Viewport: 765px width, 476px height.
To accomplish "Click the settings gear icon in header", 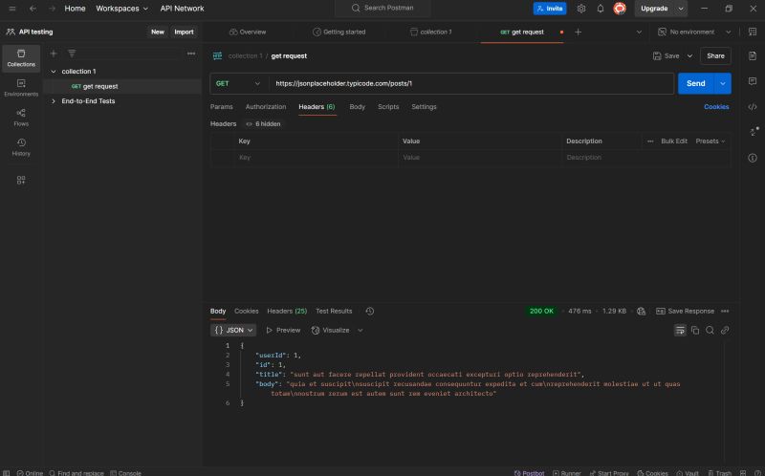I will click(581, 9).
